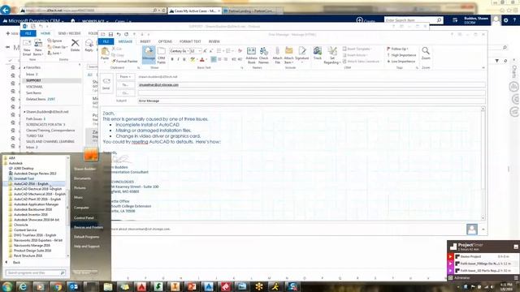Collapse the Favorites folder group
The height and width of the screenshot is (292, 520).
click(x=24, y=67)
